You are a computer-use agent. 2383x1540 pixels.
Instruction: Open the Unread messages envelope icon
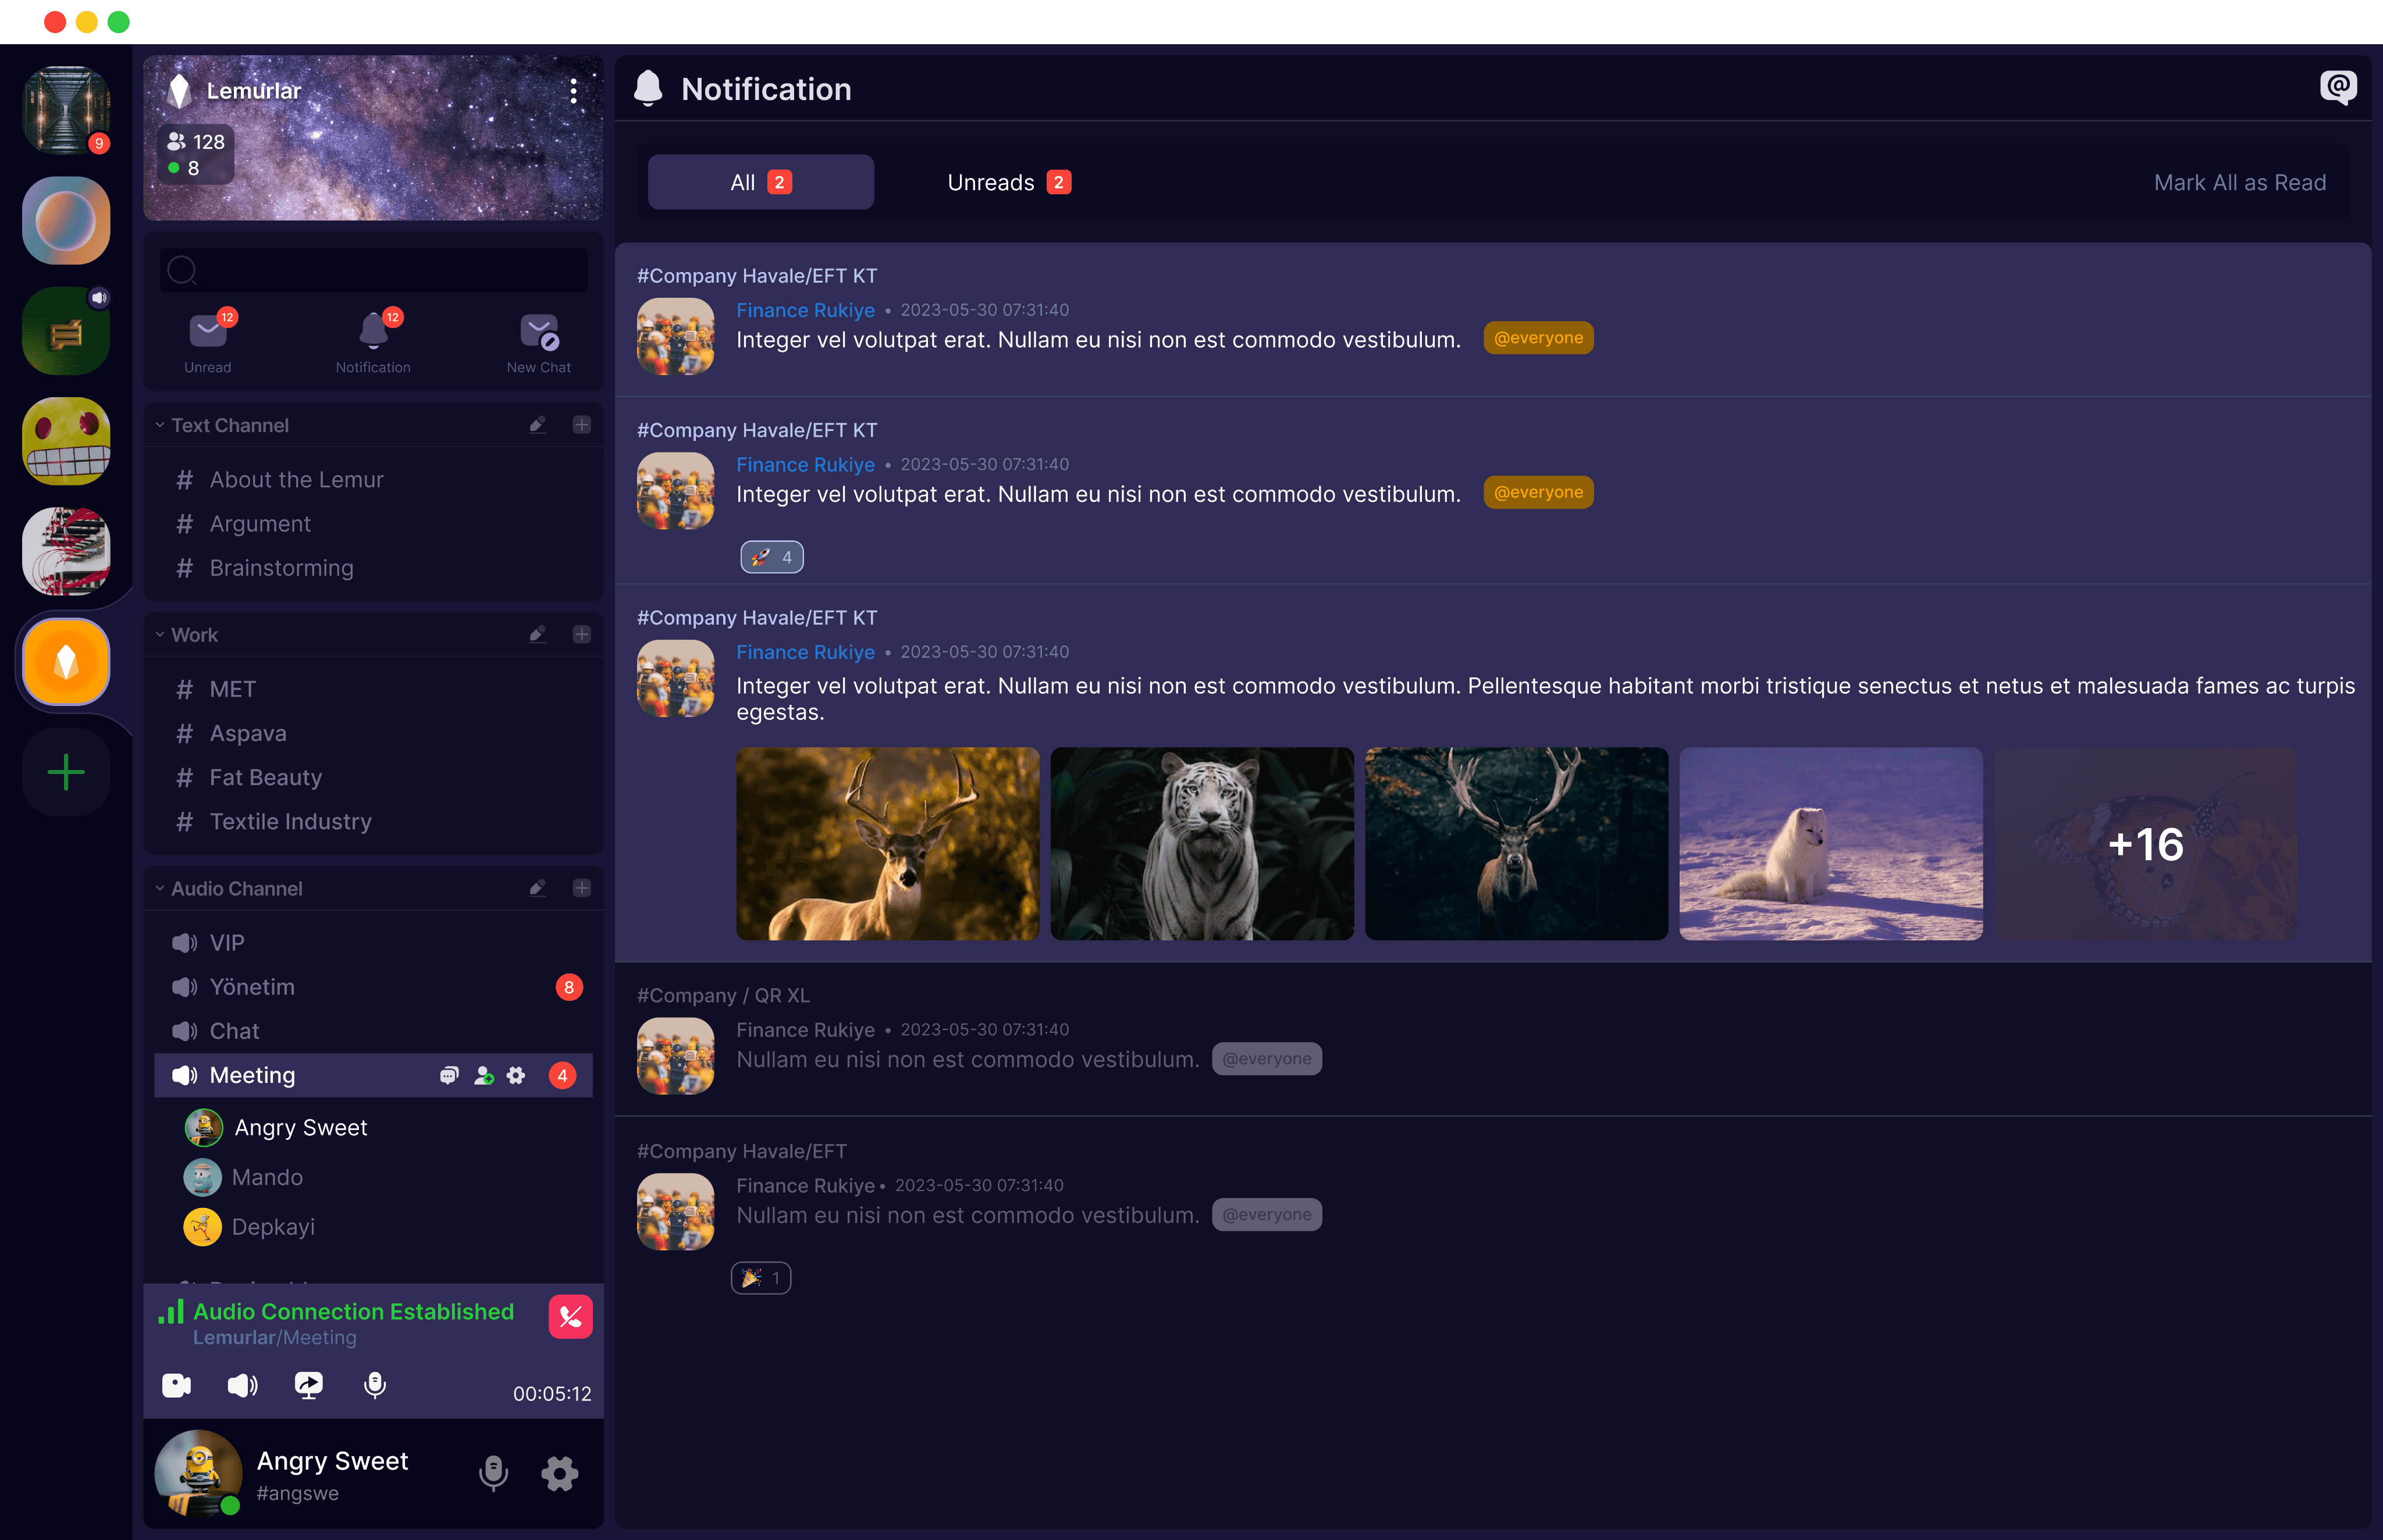pyautogui.click(x=207, y=332)
